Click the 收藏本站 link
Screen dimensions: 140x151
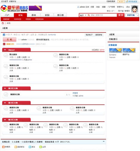(x=12, y=2)
